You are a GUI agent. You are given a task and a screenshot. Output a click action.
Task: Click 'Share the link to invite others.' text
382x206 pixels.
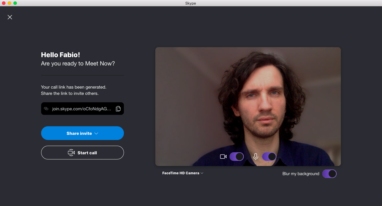70,93
